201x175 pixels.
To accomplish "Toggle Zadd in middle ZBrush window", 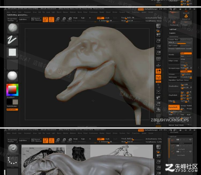I will click(100, 18).
